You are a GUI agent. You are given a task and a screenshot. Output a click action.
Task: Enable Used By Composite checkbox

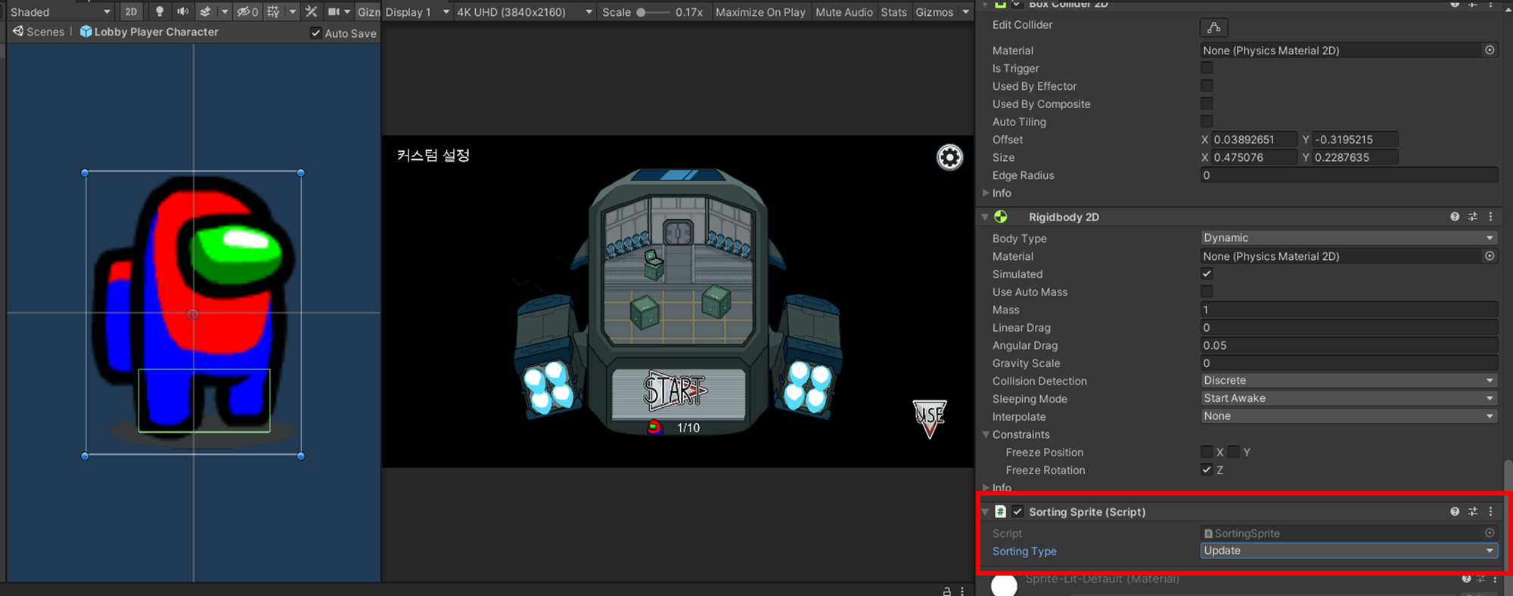(1207, 103)
